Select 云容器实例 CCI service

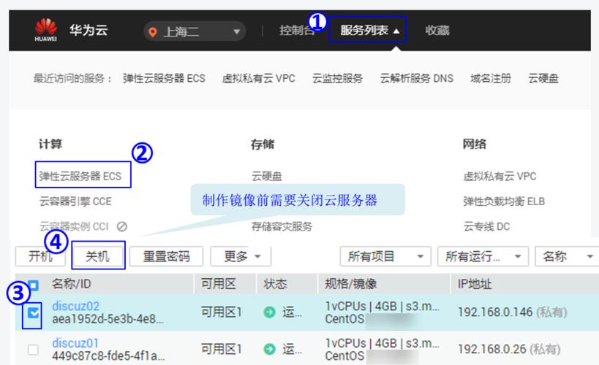pos(74,226)
